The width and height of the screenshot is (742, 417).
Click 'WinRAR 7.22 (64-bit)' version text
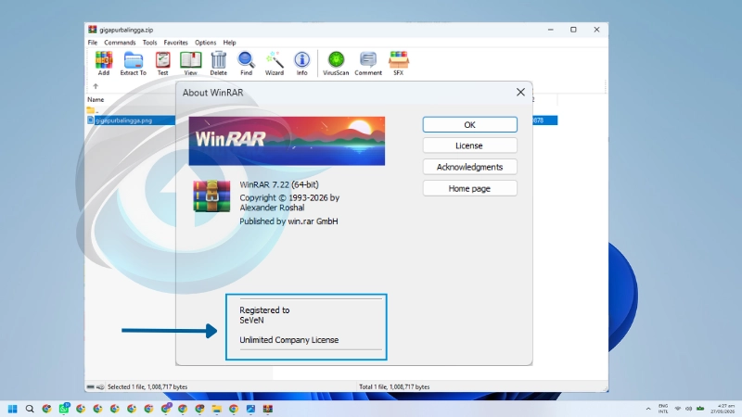(279, 184)
